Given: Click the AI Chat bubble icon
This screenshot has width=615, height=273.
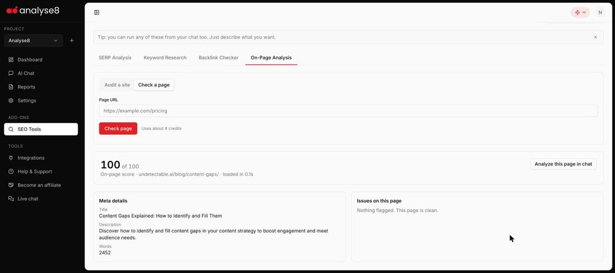Looking at the screenshot, I should click(x=11, y=73).
